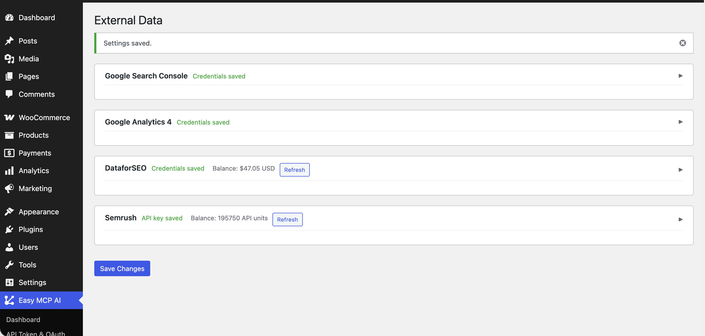Click the Save Changes button
The image size is (705, 336).
coord(122,268)
